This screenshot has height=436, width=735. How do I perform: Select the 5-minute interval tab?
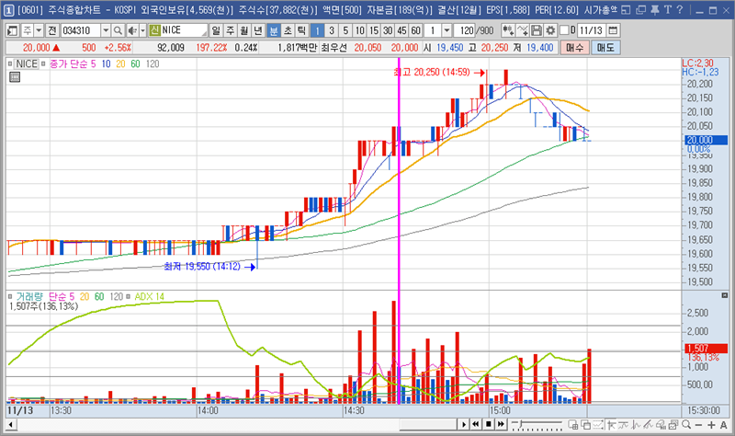click(345, 30)
